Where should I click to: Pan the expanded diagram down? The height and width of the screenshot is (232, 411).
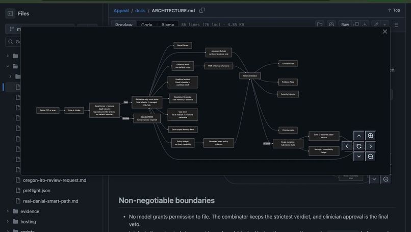click(x=359, y=157)
